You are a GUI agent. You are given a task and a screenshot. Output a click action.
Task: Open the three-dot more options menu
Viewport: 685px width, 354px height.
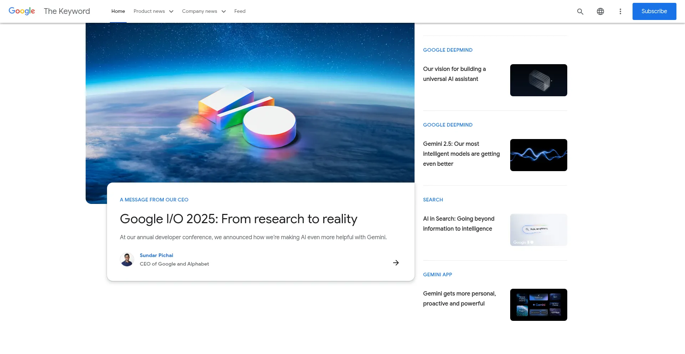pos(620,11)
